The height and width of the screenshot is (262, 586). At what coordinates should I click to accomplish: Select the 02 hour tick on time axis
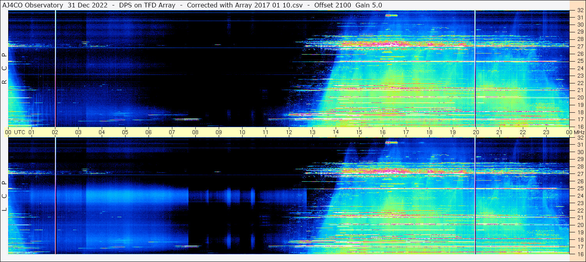click(55, 132)
